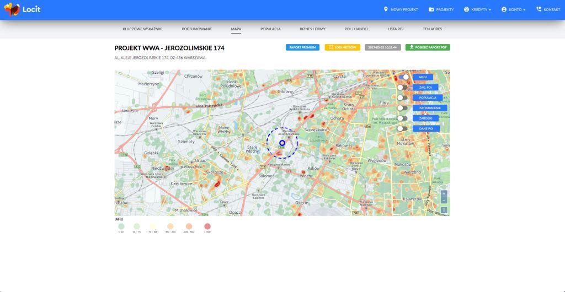Enable the Populacja layer toggle

(x=403, y=98)
